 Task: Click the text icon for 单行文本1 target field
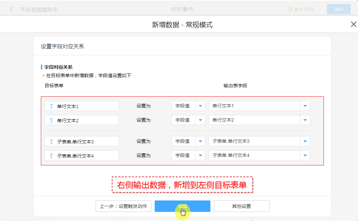[51, 106]
